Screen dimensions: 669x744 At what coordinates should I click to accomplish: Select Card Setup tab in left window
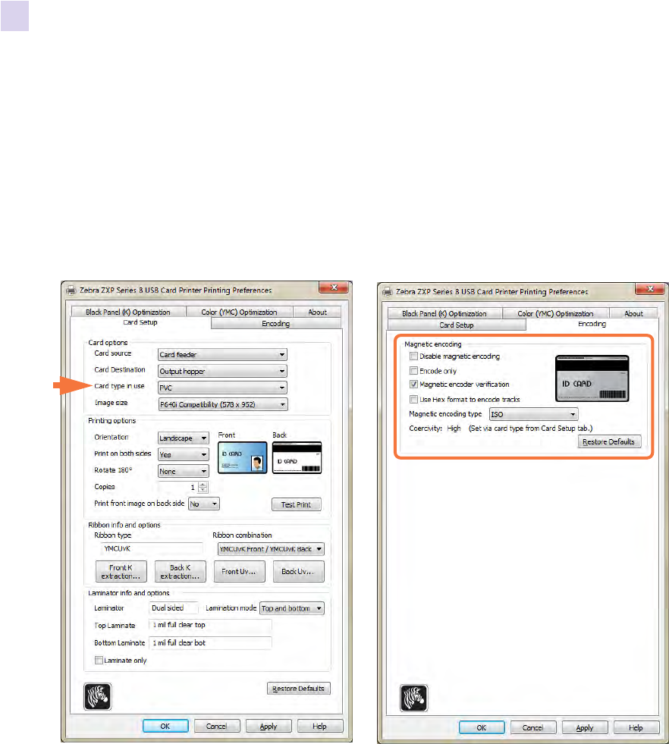click(x=140, y=322)
